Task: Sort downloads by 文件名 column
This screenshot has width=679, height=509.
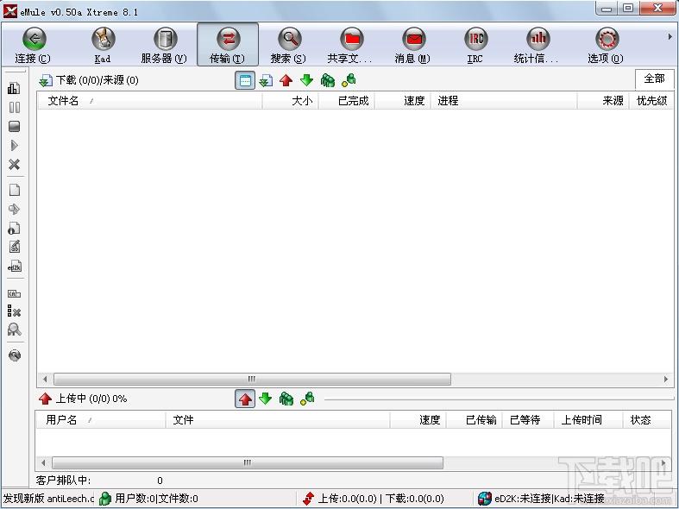Action: click(150, 101)
